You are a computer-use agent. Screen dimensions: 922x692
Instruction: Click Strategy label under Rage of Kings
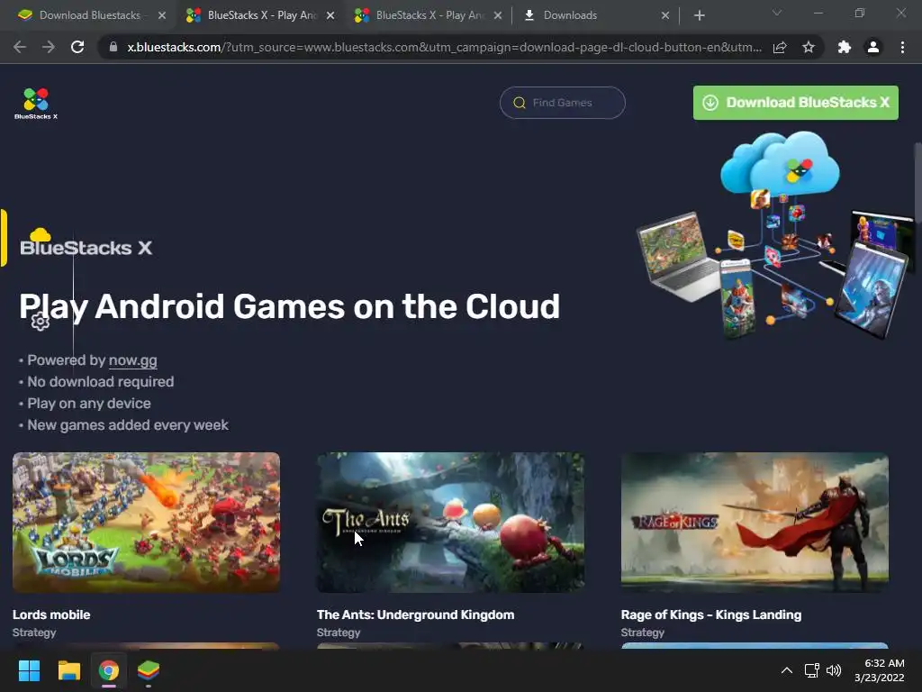point(642,633)
